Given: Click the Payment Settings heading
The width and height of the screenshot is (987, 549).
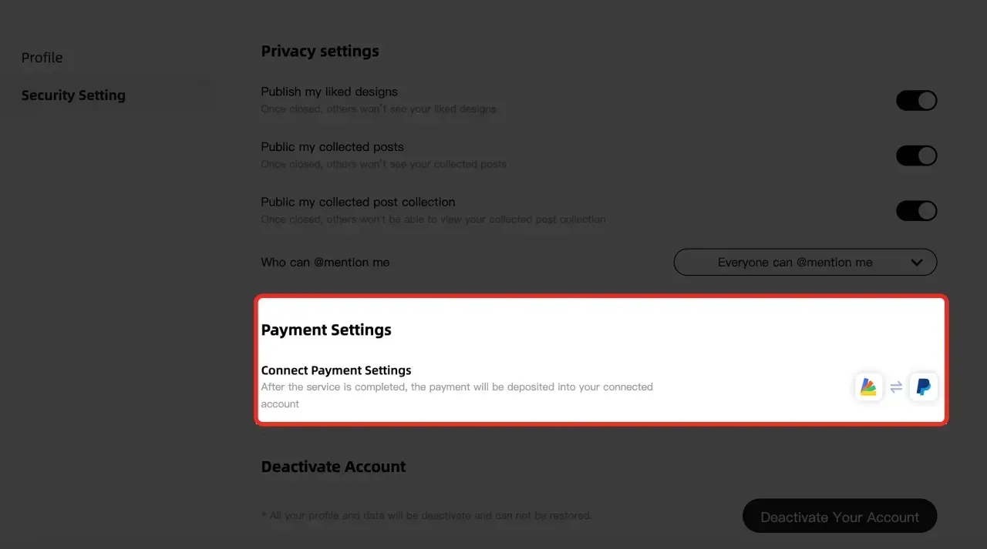Looking at the screenshot, I should pyautogui.click(x=326, y=330).
